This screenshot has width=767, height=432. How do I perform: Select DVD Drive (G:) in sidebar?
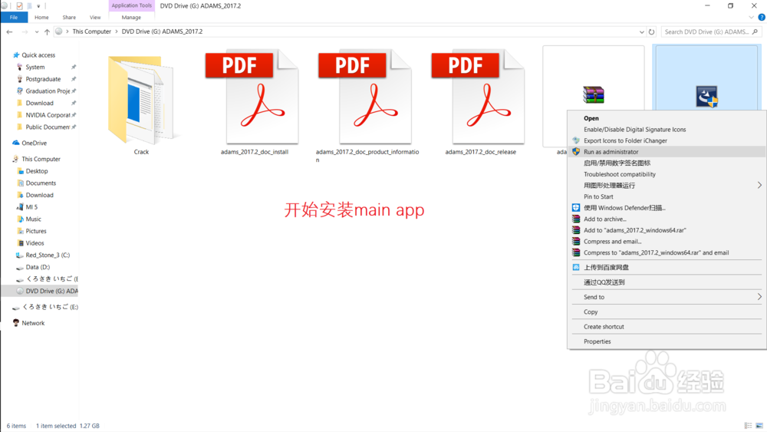[x=51, y=291]
